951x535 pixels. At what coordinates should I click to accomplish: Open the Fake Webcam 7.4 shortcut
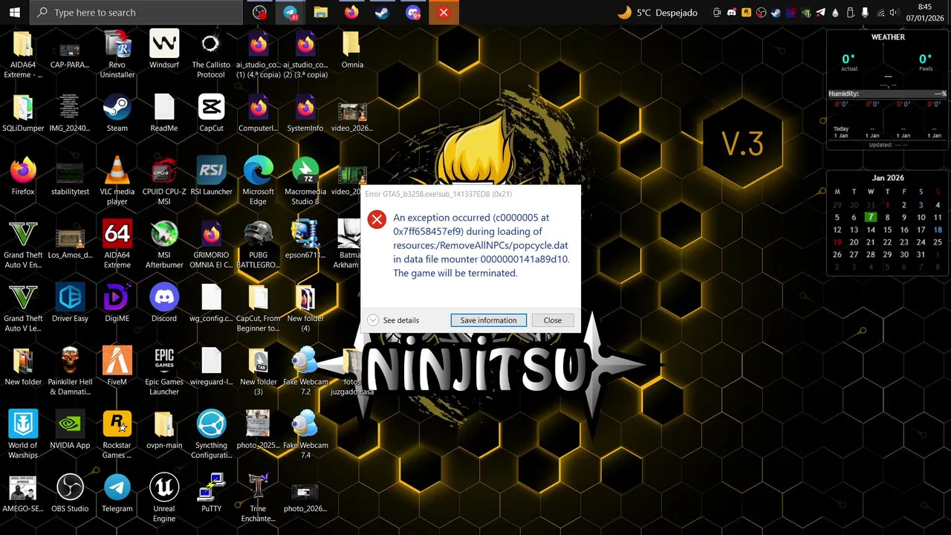coord(305,435)
